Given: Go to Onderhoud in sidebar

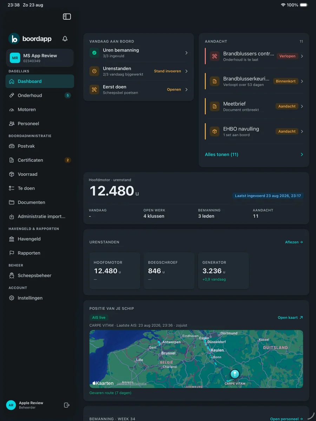Looking at the screenshot, I should tap(40, 95).
